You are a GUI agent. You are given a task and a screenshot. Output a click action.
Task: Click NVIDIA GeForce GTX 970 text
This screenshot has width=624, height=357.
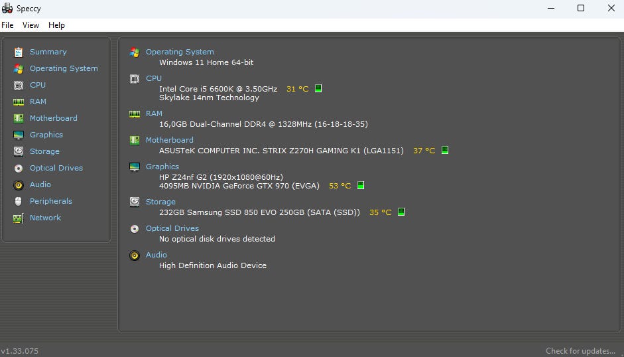click(239, 186)
